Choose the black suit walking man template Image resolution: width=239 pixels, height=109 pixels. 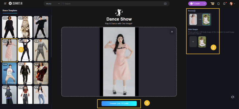[25, 74]
